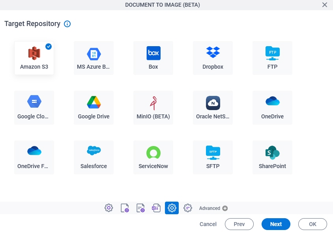This screenshot has height=232, width=333.
Task: Choose MS Azure Blob storage tile
Action: pos(94,58)
